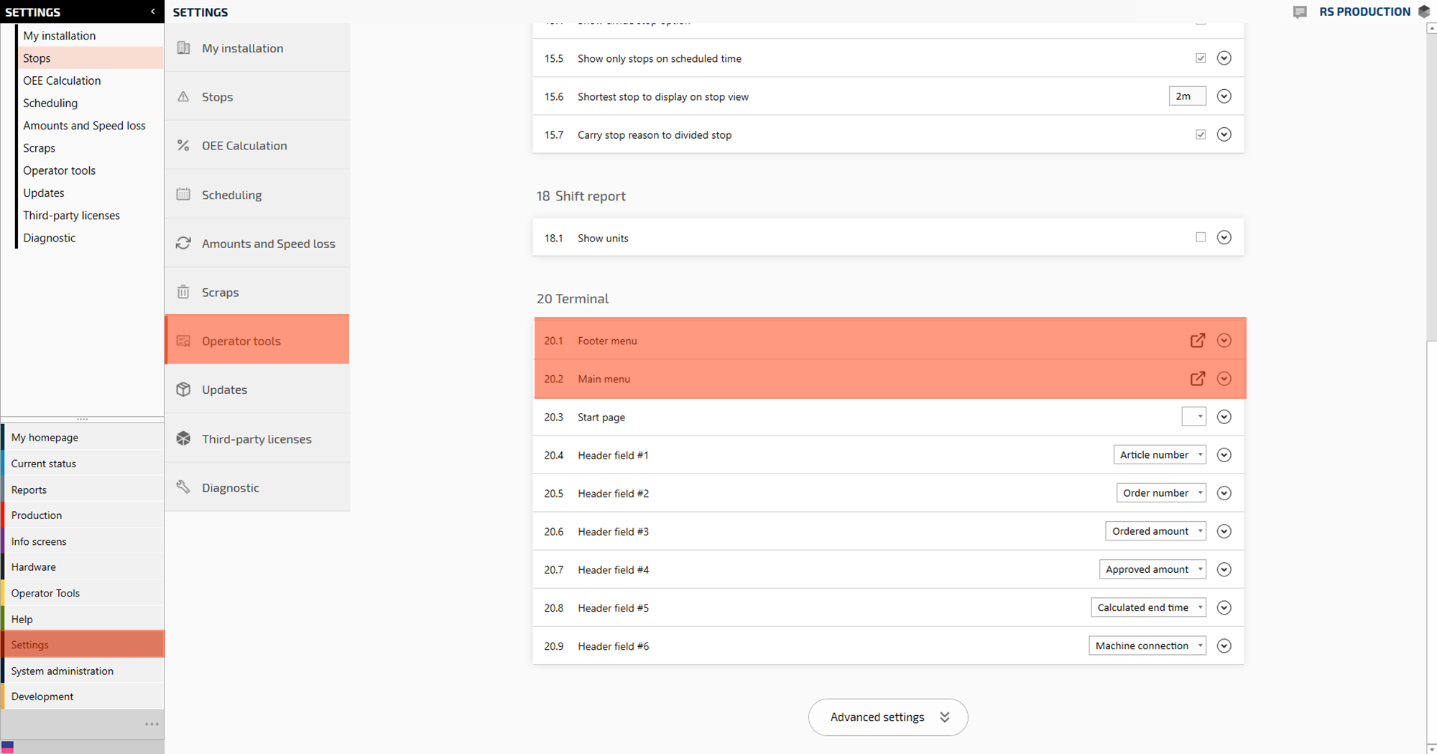Switch to Reports in the left sidebar
Screen dimensions: 1437x754
[29, 489]
